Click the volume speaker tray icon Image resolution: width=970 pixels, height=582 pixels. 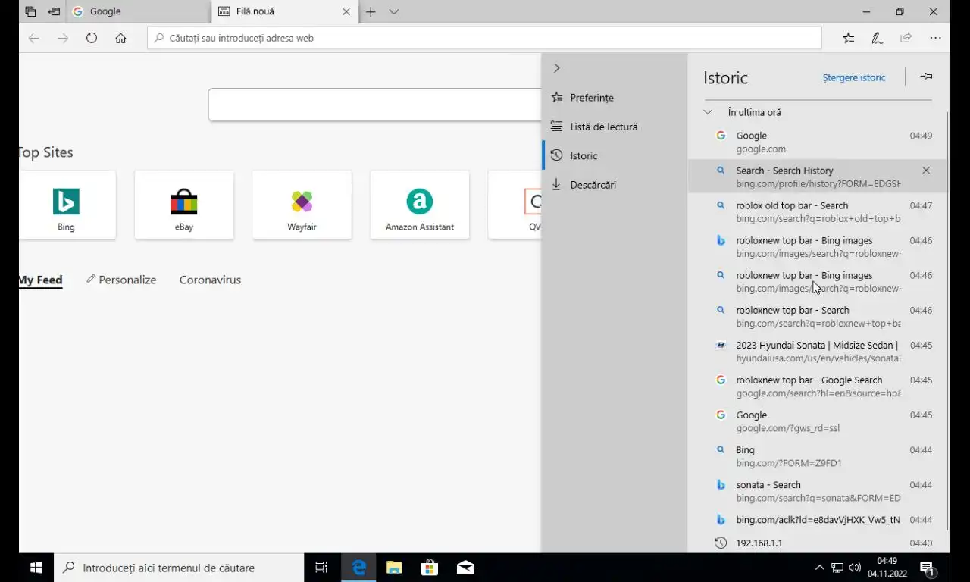pyautogui.click(x=855, y=568)
